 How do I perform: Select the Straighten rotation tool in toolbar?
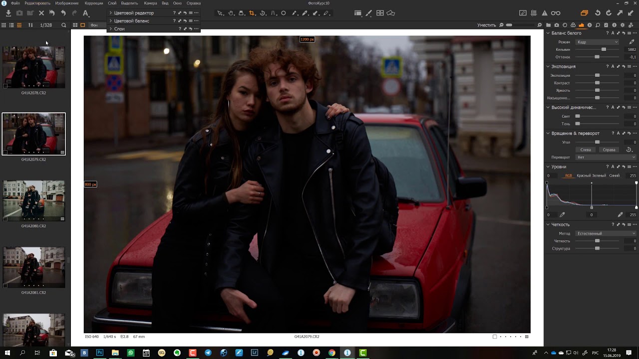coord(263,13)
